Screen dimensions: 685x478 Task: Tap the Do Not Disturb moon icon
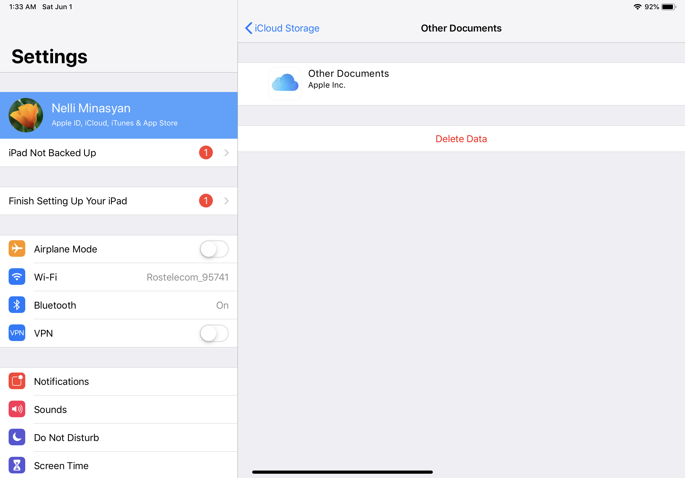17,437
